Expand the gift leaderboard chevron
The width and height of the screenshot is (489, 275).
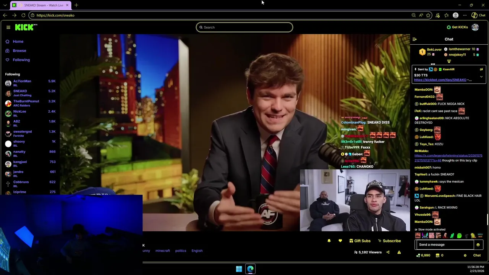pyautogui.click(x=449, y=61)
